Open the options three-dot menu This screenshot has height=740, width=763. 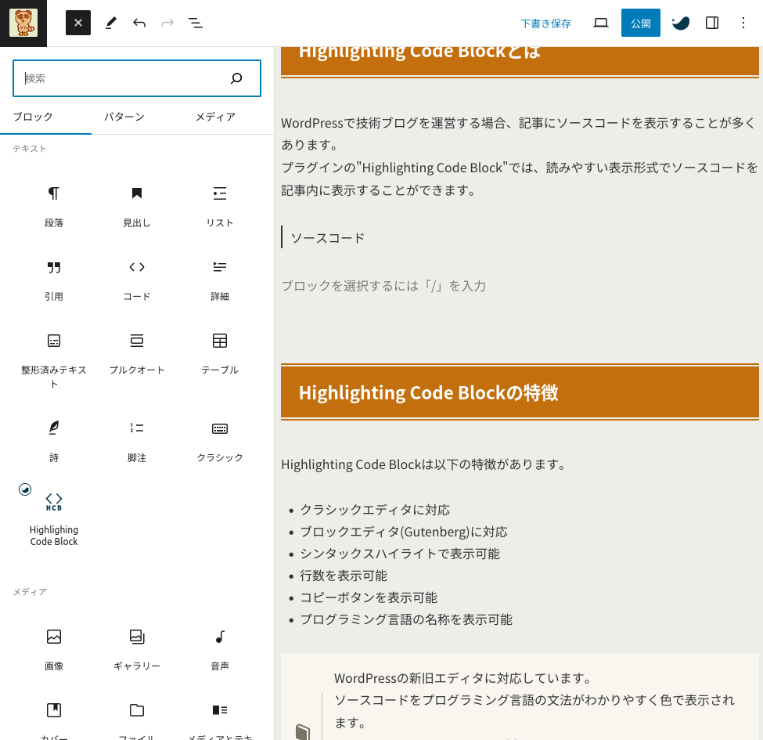click(x=743, y=23)
